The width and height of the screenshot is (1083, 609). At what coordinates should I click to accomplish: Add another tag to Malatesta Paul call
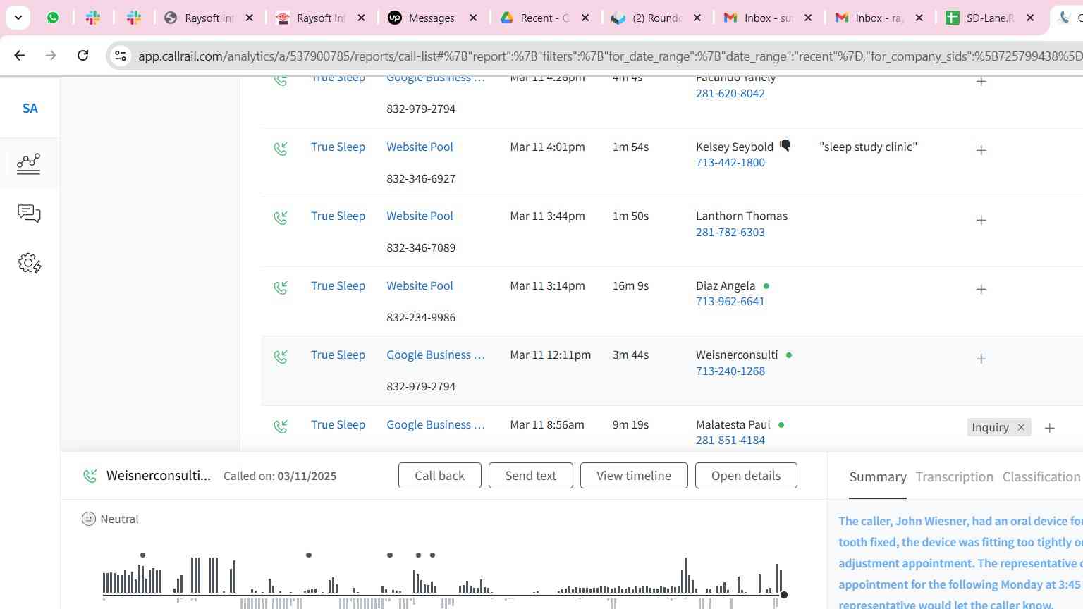(1049, 428)
